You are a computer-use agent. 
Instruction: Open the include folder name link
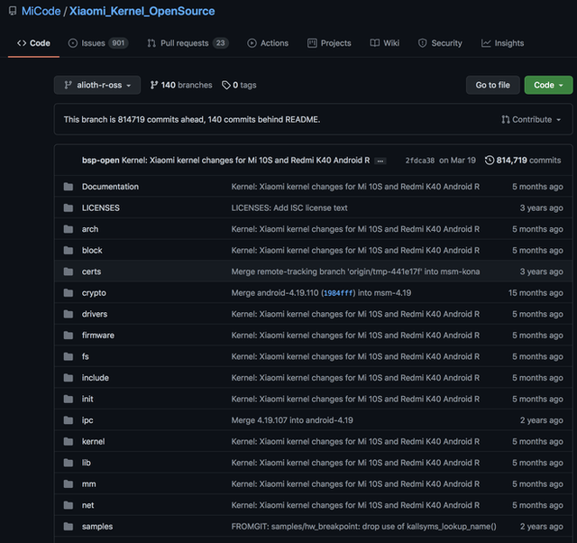point(96,378)
